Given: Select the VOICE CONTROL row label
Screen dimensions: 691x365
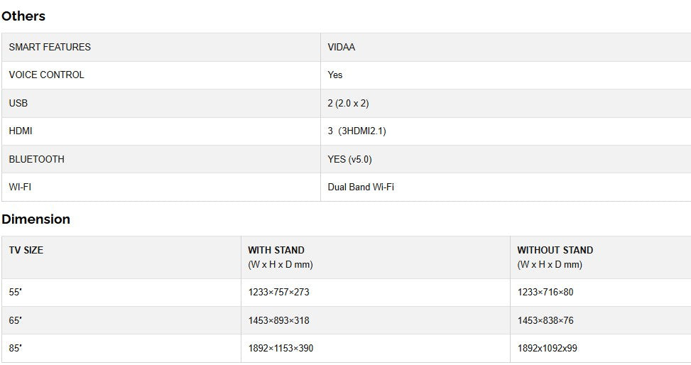Looking at the screenshot, I should (x=46, y=75).
